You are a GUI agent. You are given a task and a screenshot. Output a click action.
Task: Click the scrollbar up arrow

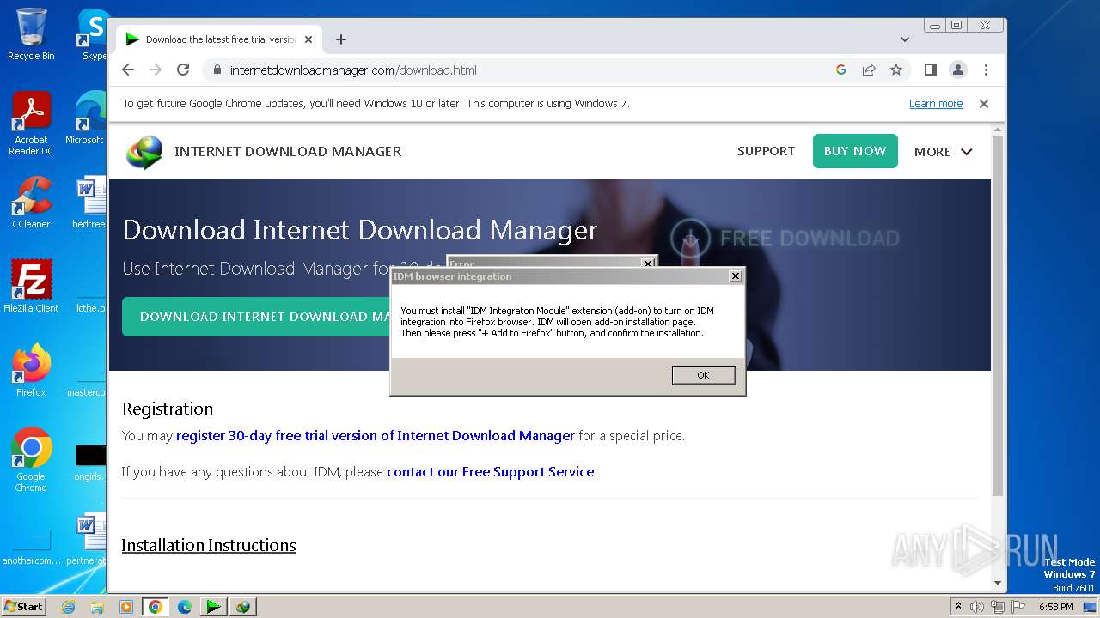(x=998, y=130)
